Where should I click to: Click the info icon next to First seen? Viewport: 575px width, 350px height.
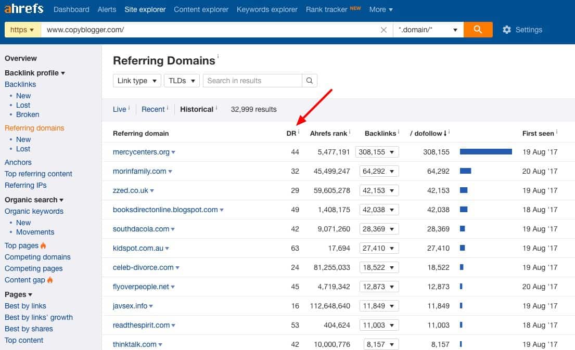[557, 132]
